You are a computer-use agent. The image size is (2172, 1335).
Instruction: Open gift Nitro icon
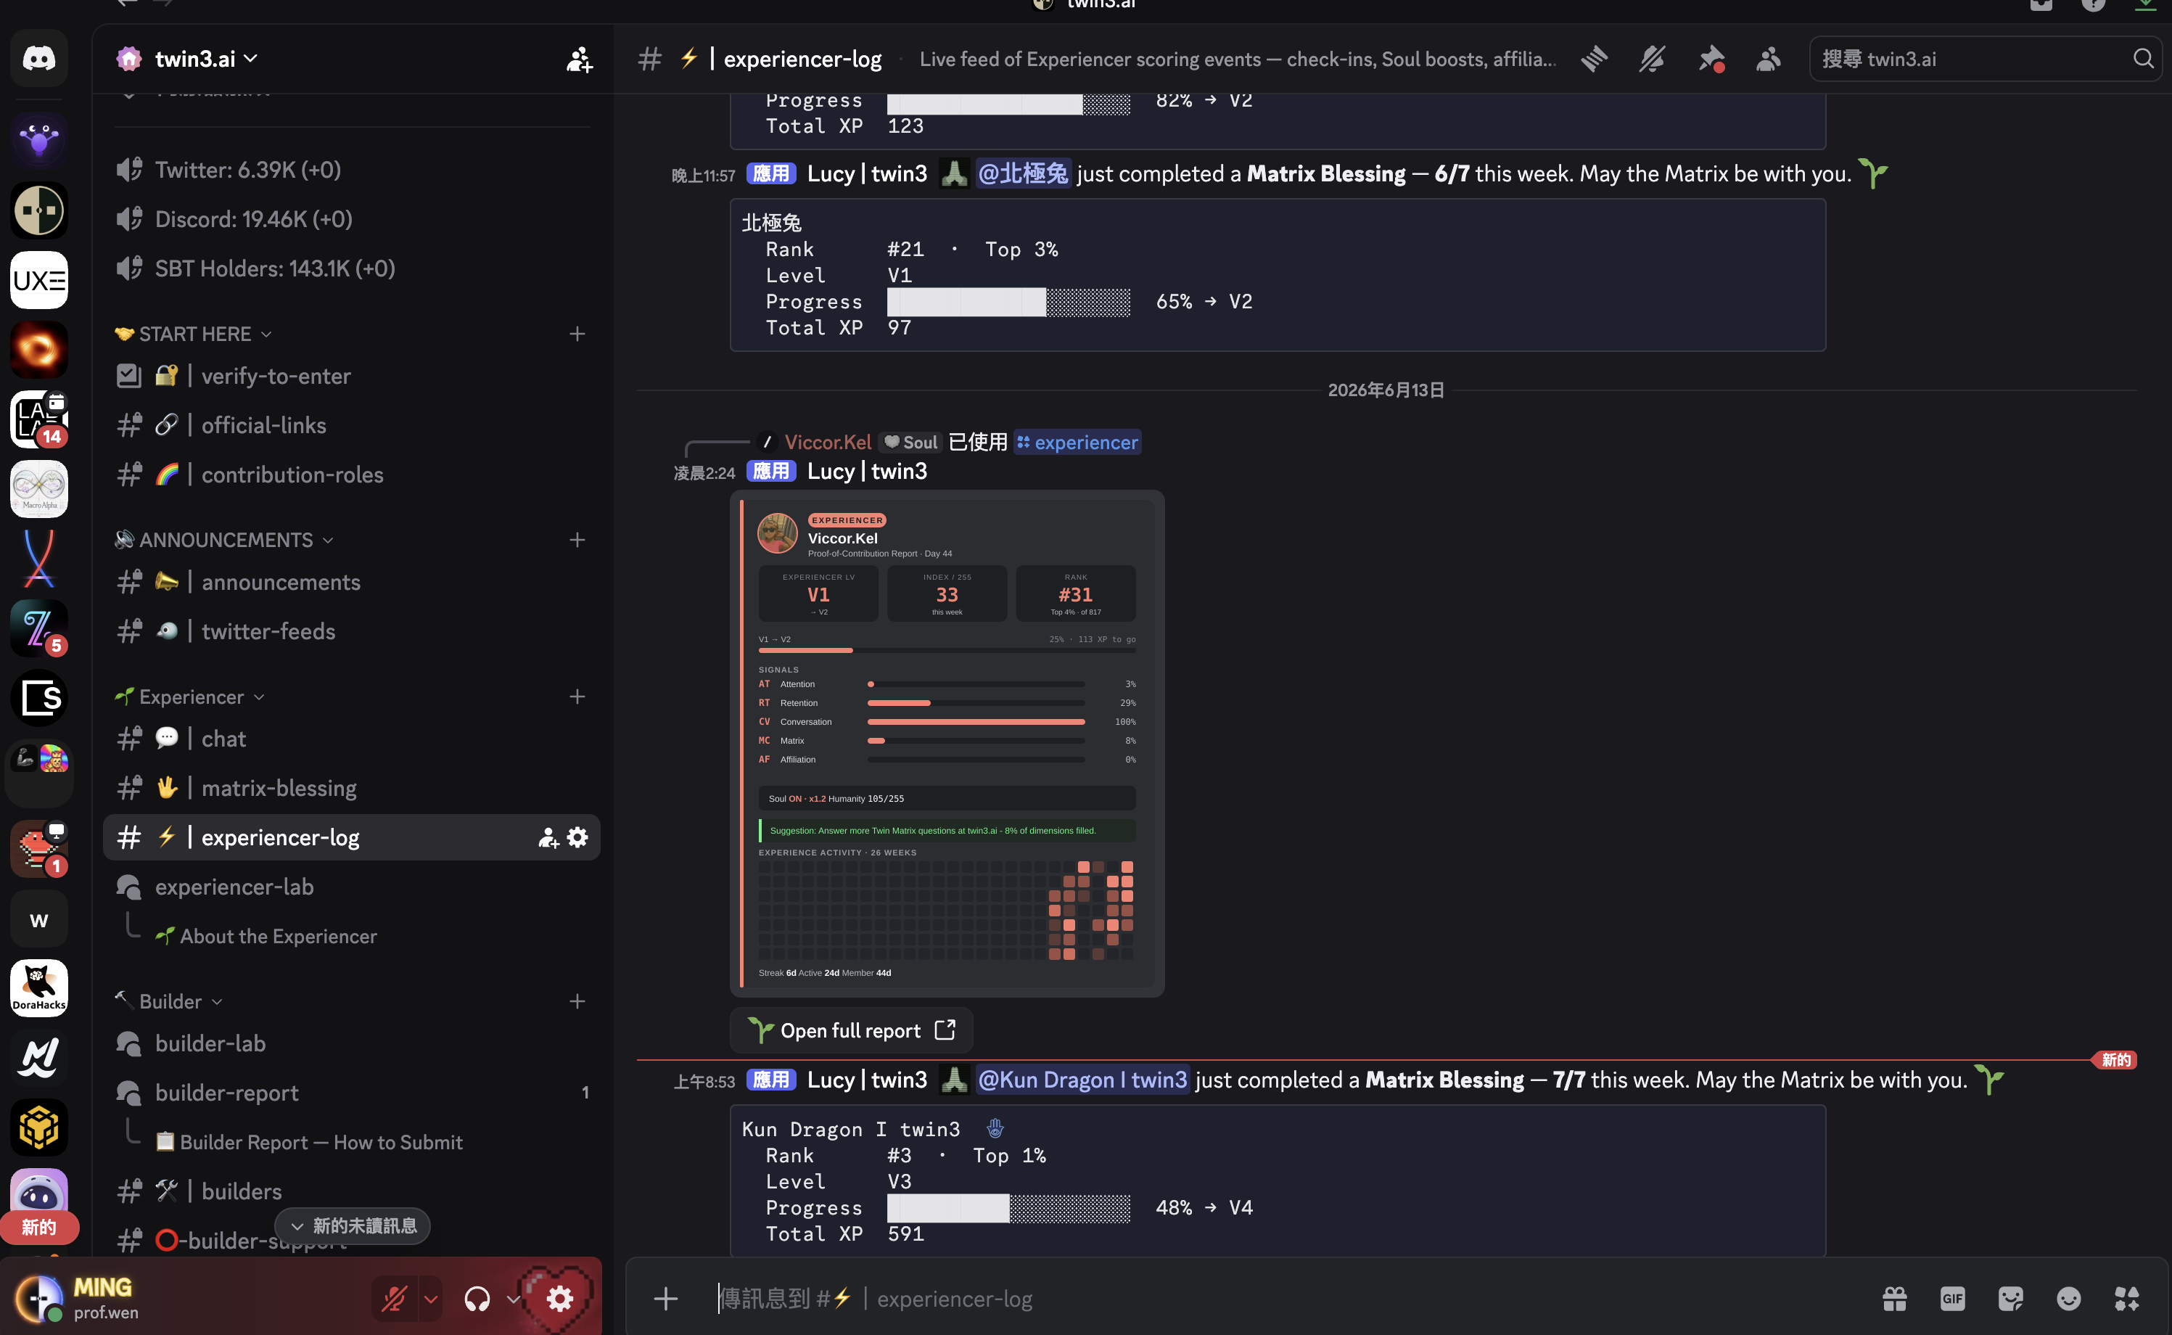[x=1894, y=1299]
